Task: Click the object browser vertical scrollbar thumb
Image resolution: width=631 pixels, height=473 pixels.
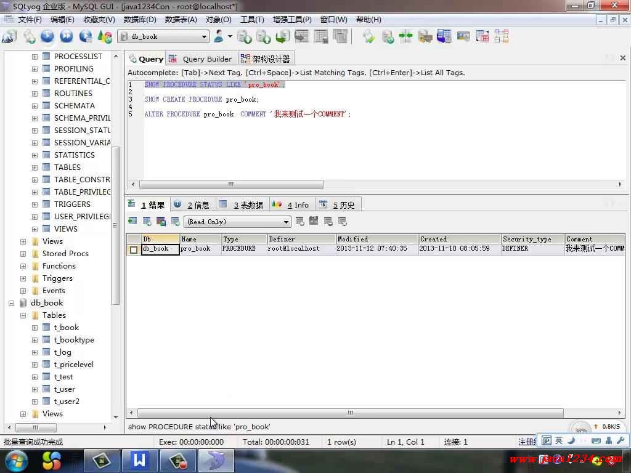Action: click(115, 225)
